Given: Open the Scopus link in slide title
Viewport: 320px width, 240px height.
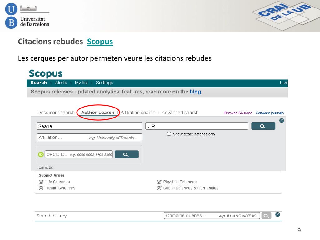Looking at the screenshot, I should coord(100,42).
